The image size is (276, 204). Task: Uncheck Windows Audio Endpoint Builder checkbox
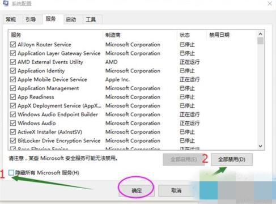click(x=13, y=114)
